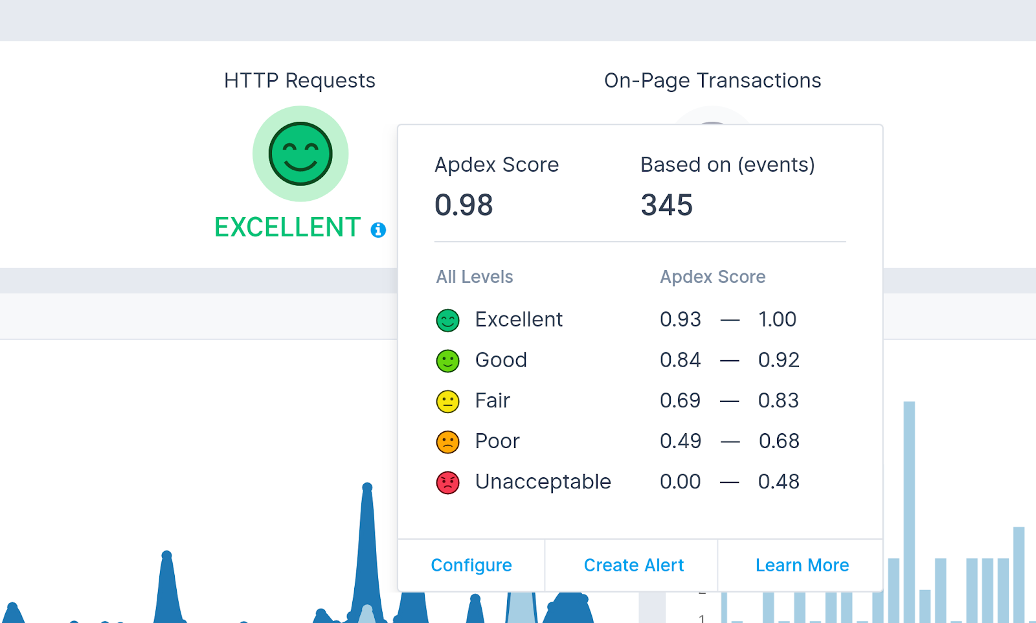Click the Poor level label

click(497, 441)
